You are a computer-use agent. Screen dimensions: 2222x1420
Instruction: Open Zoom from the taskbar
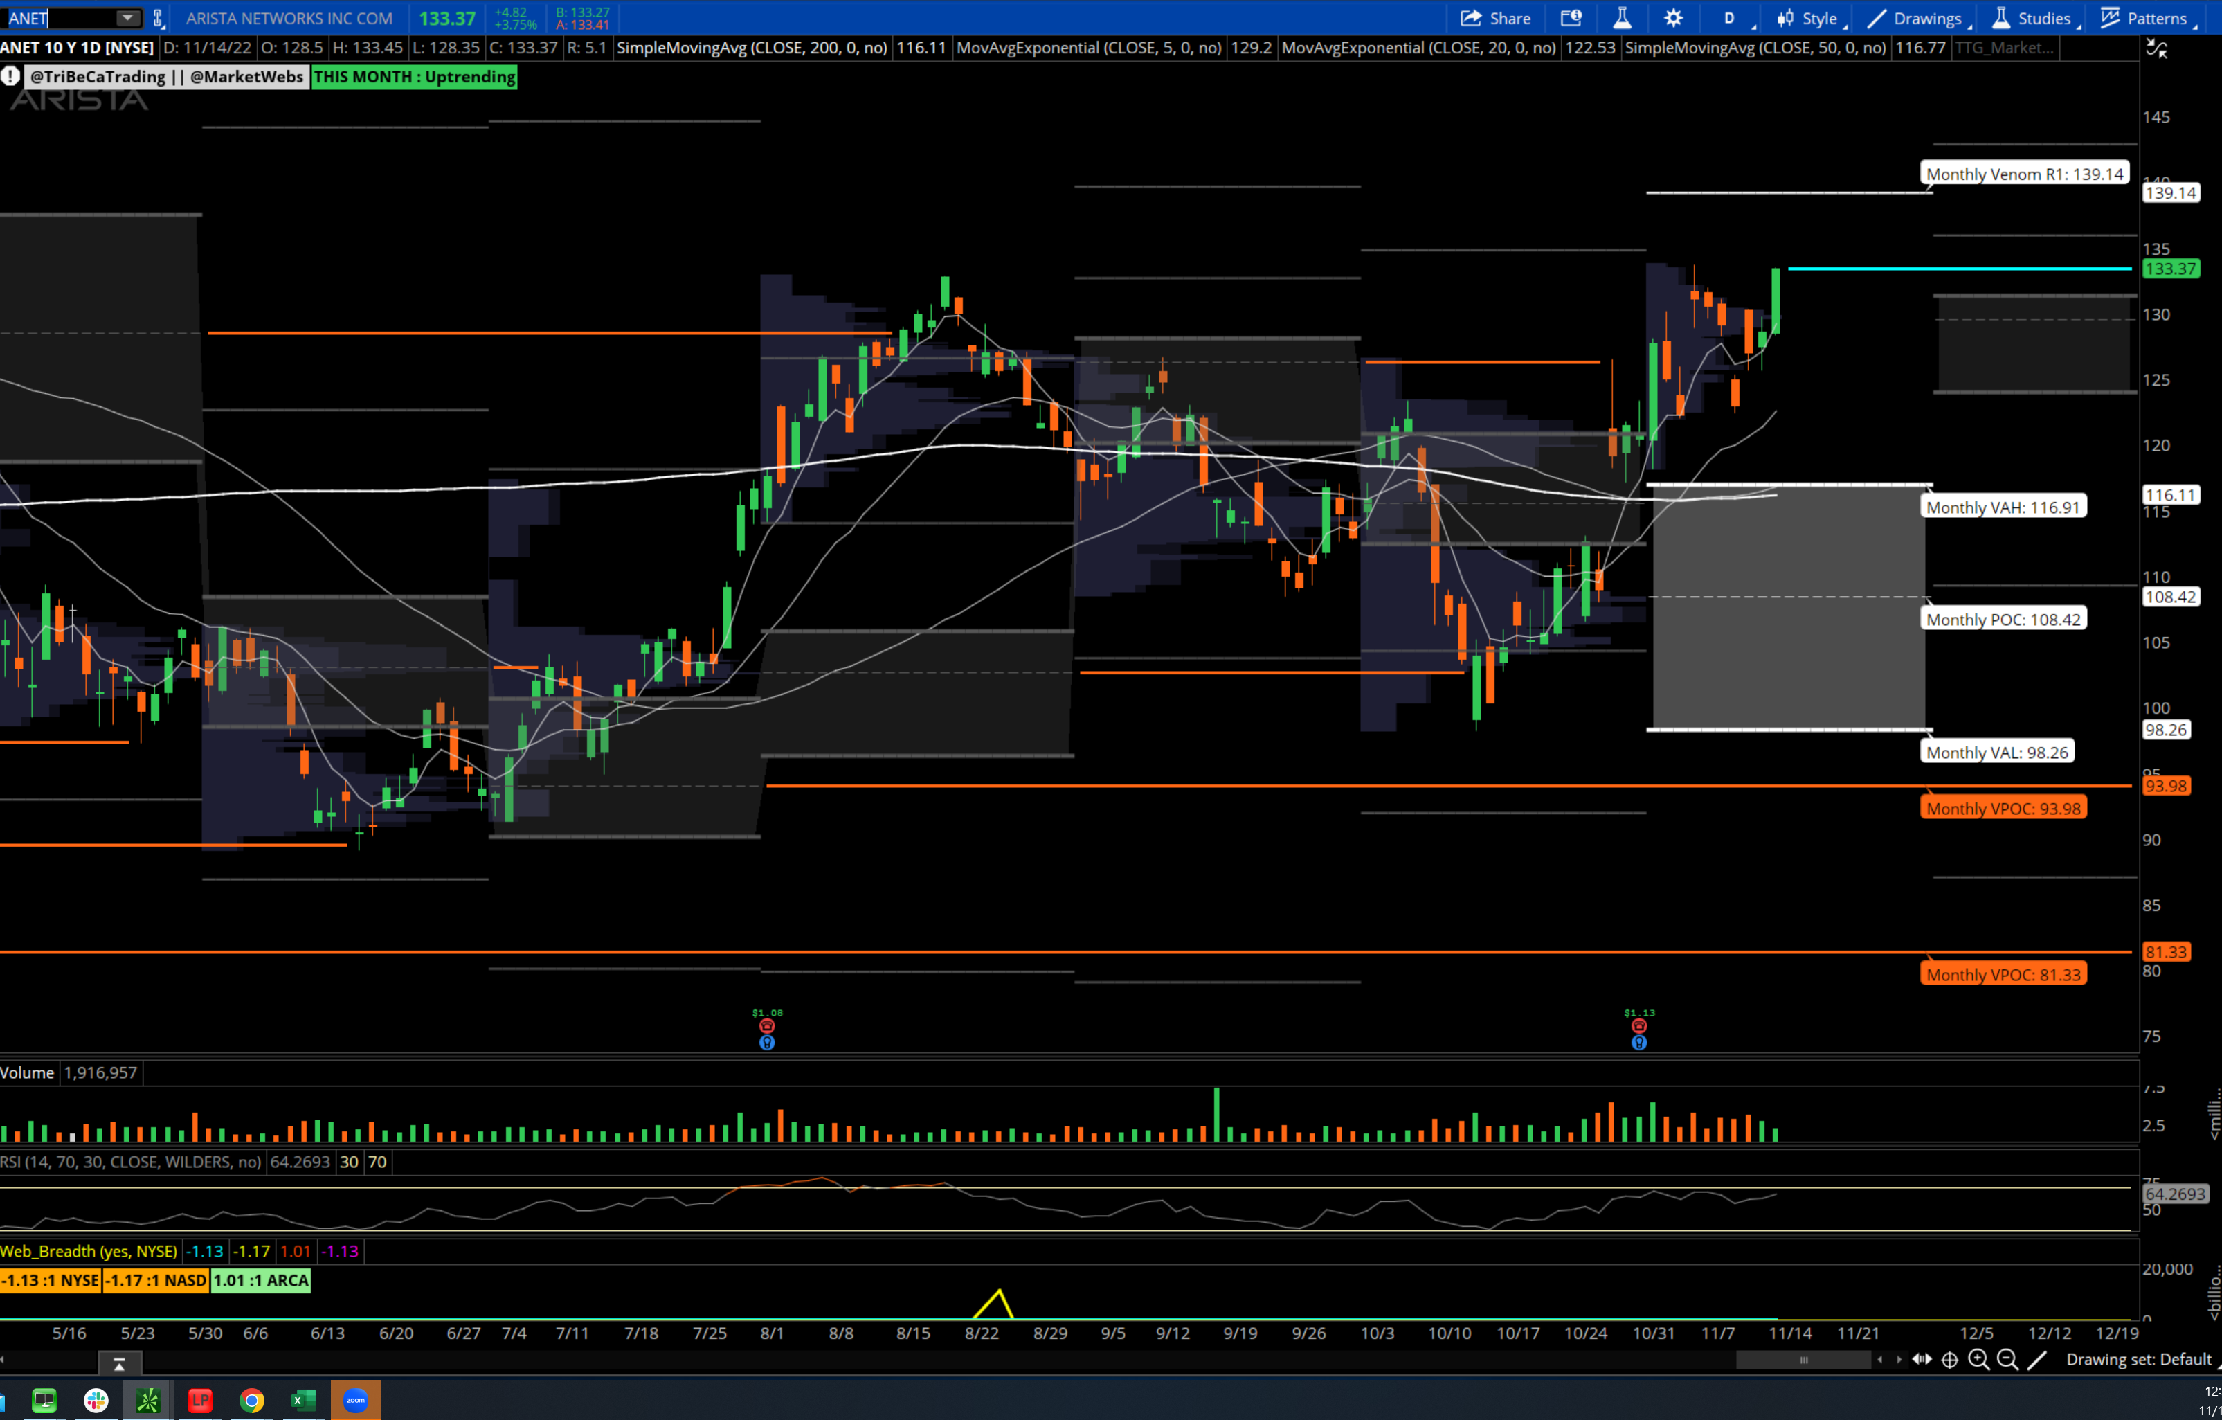click(355, 1400)
